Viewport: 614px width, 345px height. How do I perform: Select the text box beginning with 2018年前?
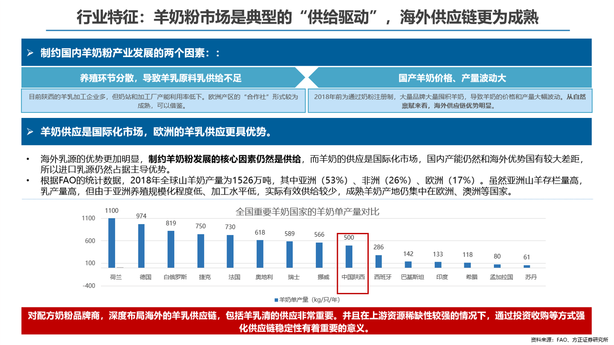point(450,101)
